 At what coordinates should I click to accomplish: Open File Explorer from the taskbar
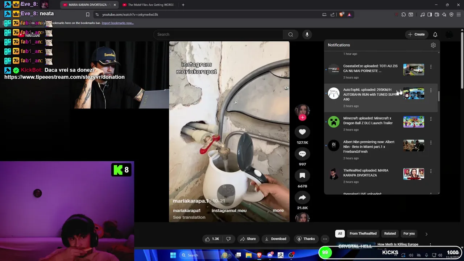(249, 255)
